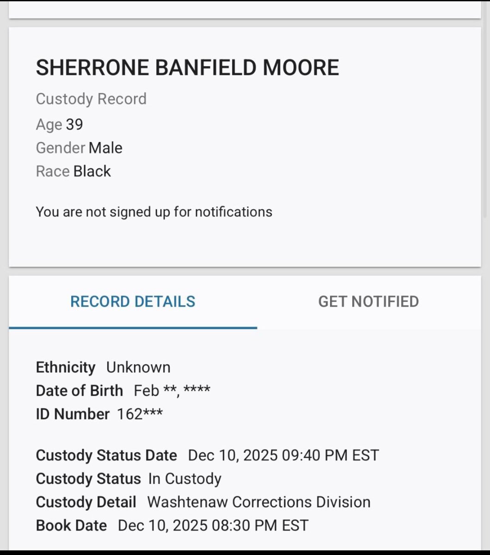Switch to the Record Details tab
This screenshot has width=490, height=555.
pos(133,302)
